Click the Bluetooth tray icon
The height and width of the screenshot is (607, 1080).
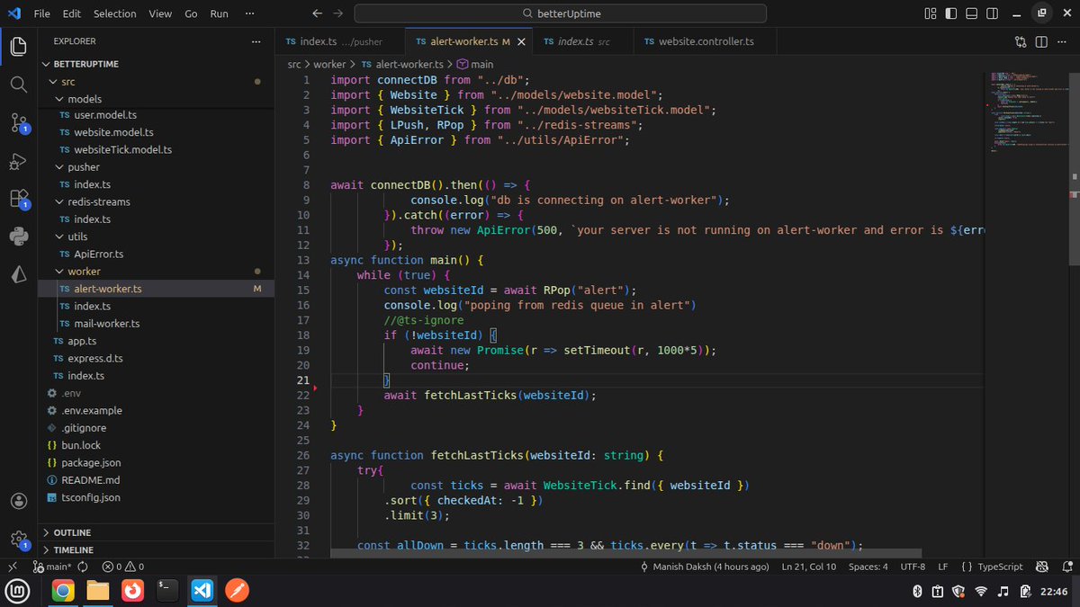point(916,591)
